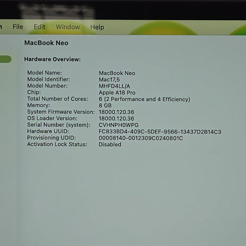Open the Edit menu
The height and width of the screenshot is (246, 246).
[40, 27]
